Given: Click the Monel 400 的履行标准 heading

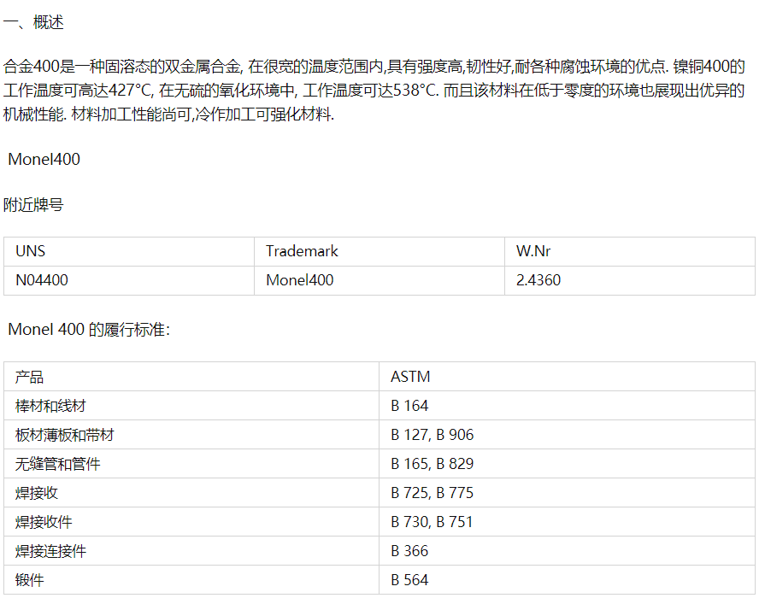Looking at the screenshot, I should 89,330.
